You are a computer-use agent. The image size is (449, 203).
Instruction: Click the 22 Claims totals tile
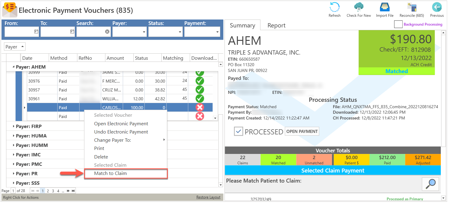pyautogui.click(x=242, y=160)
